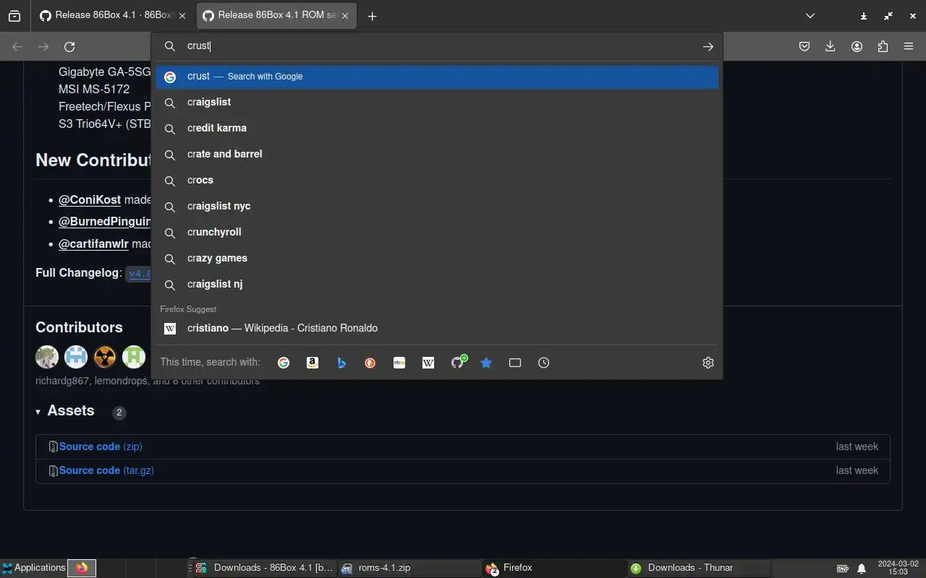Open notification bell in system tray
Viewport: 926px width, 578px height.
point(862,569)
